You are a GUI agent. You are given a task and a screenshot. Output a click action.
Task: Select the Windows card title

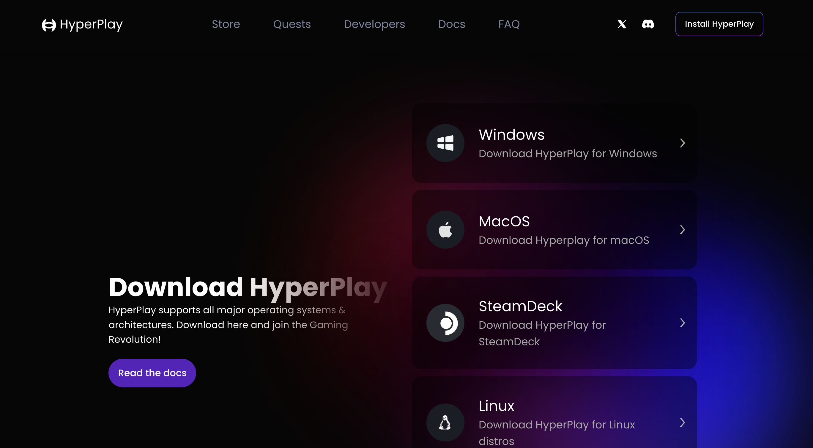512,134
